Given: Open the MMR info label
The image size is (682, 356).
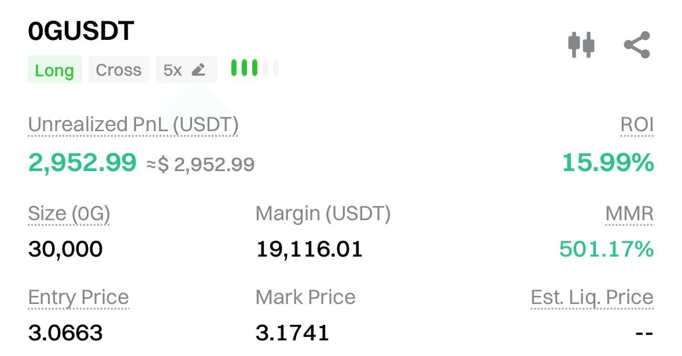Looking at the screenshot, I should 629,214.
